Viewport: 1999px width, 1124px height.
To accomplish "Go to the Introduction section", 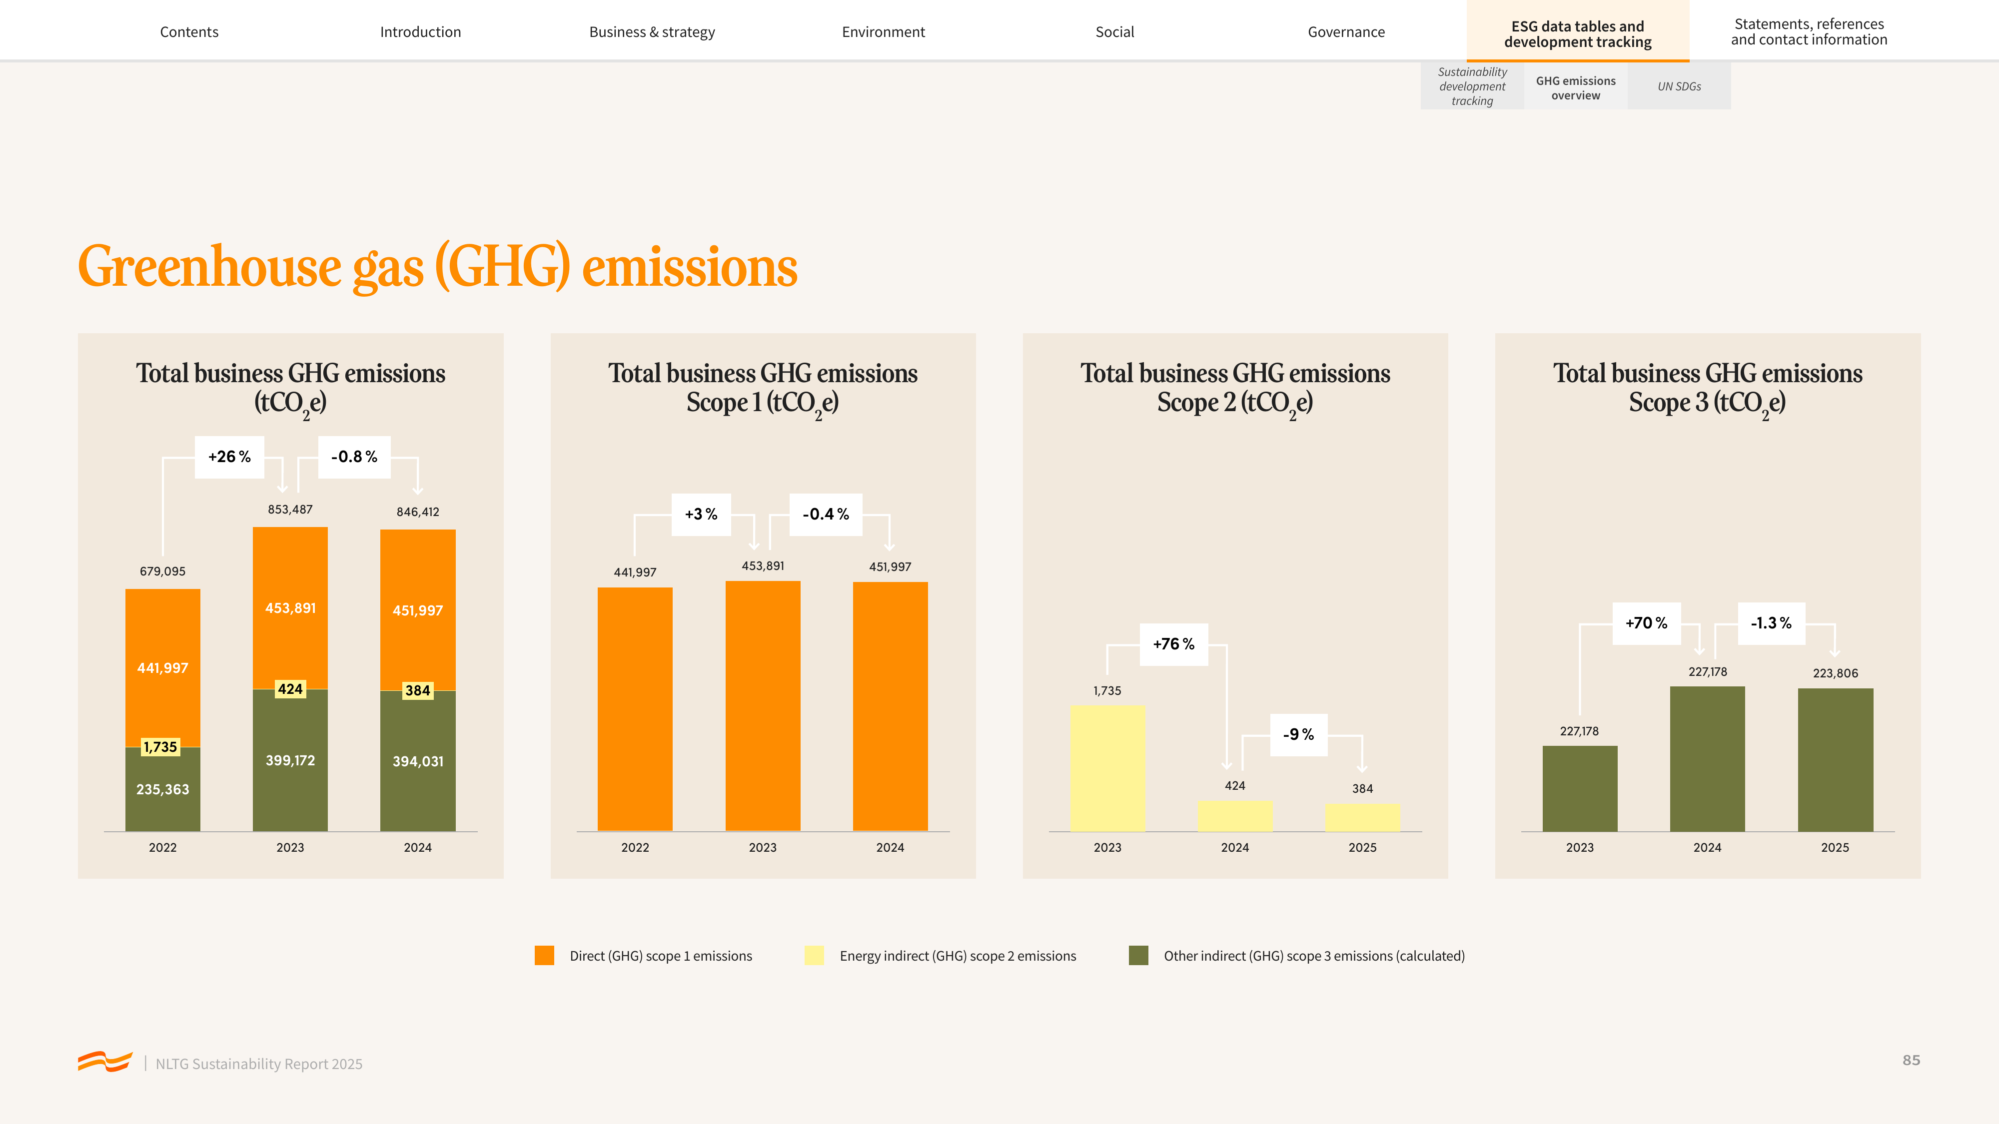I will click(420, 32).
